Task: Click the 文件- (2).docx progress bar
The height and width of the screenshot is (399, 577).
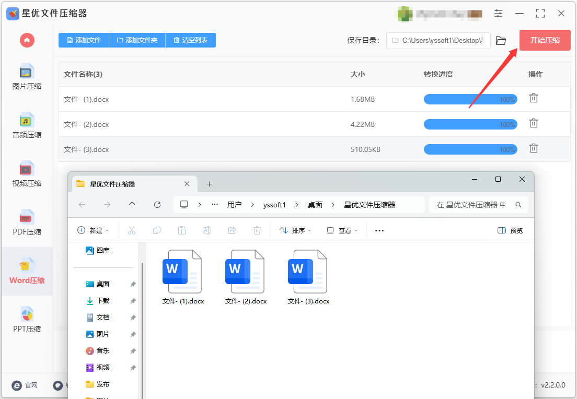Action: (x=470, y=124)
